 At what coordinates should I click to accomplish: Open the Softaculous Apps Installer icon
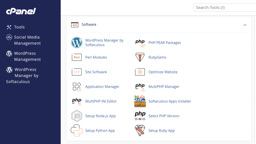coord(140,101)
